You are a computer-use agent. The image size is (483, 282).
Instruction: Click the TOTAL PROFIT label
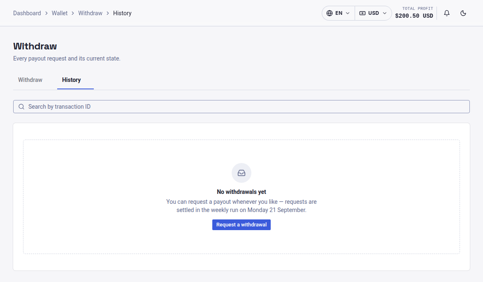click(418, 8)
